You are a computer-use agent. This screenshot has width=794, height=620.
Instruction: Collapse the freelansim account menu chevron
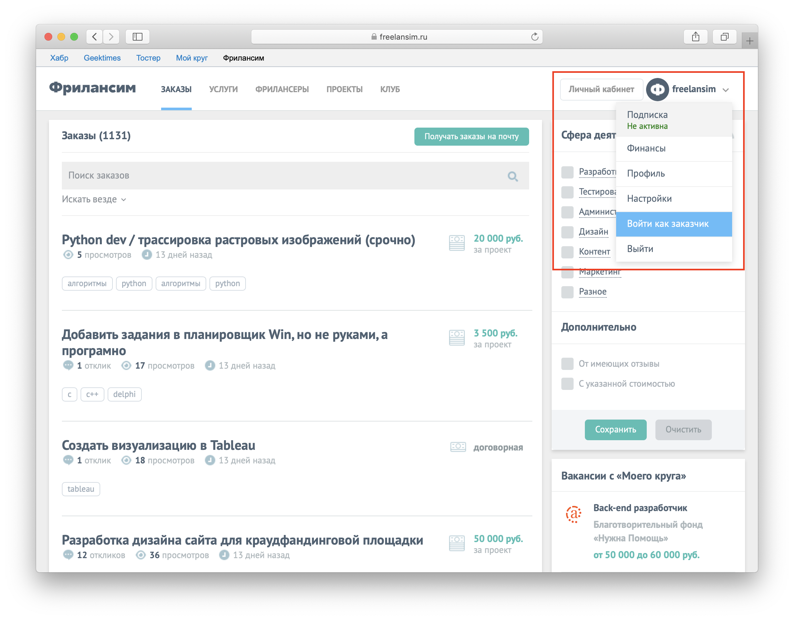coord(726,90)
